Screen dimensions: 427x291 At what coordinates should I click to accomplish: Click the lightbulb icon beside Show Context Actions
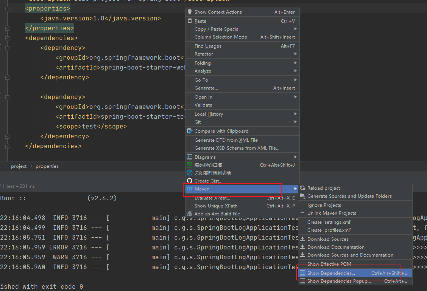[190, 12]
